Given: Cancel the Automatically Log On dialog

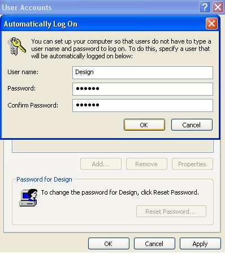Looking at the screenshot, I should tap(192, 124).
